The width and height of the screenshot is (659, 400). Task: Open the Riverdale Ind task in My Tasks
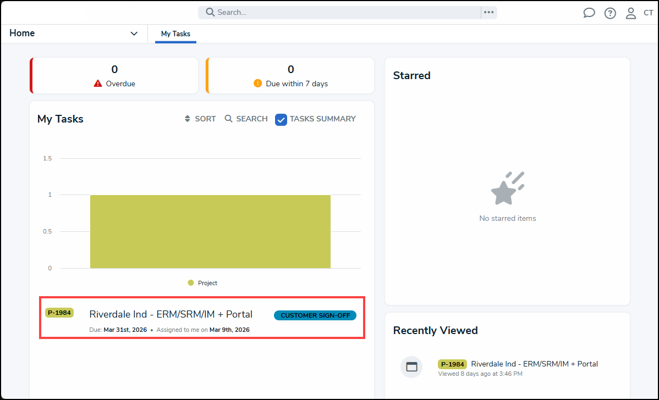(171, 314)
